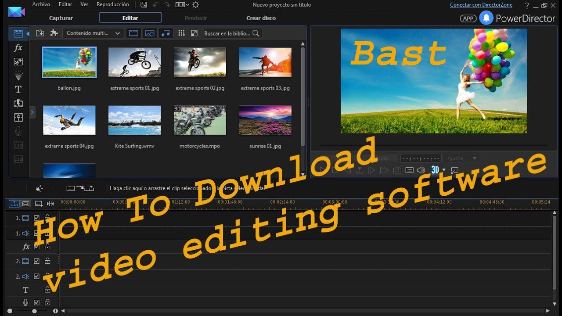Screen dimensions: 562x316
Task: Toggle the video files filter
Action: pos(133,33)
